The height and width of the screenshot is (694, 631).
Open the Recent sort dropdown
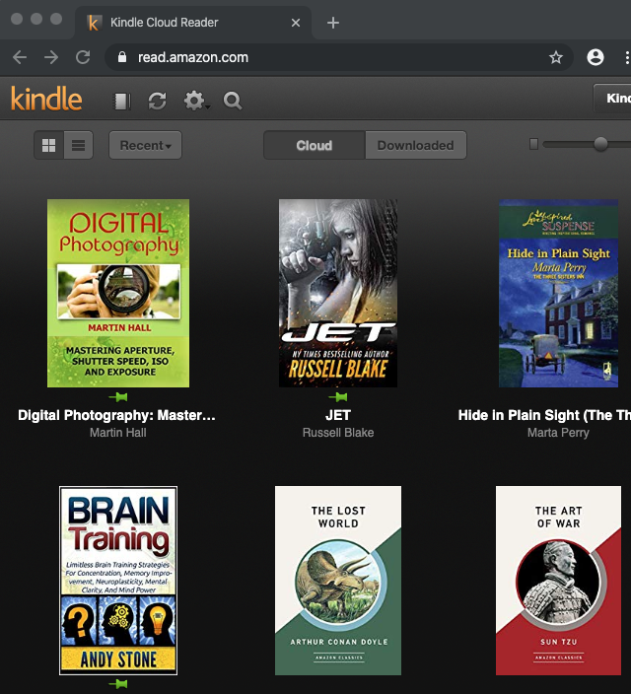(145, 145)
